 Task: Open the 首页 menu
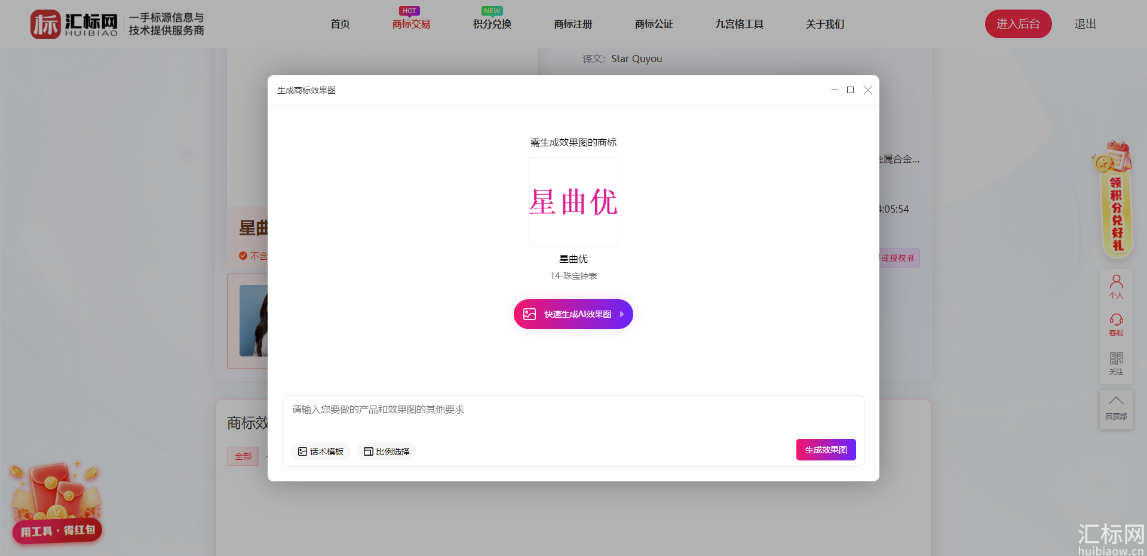tap(340, 24)
